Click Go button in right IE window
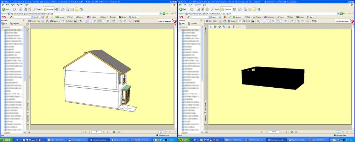Image resolution: width=355 pixels, height=142 pixels. (343, 13)
